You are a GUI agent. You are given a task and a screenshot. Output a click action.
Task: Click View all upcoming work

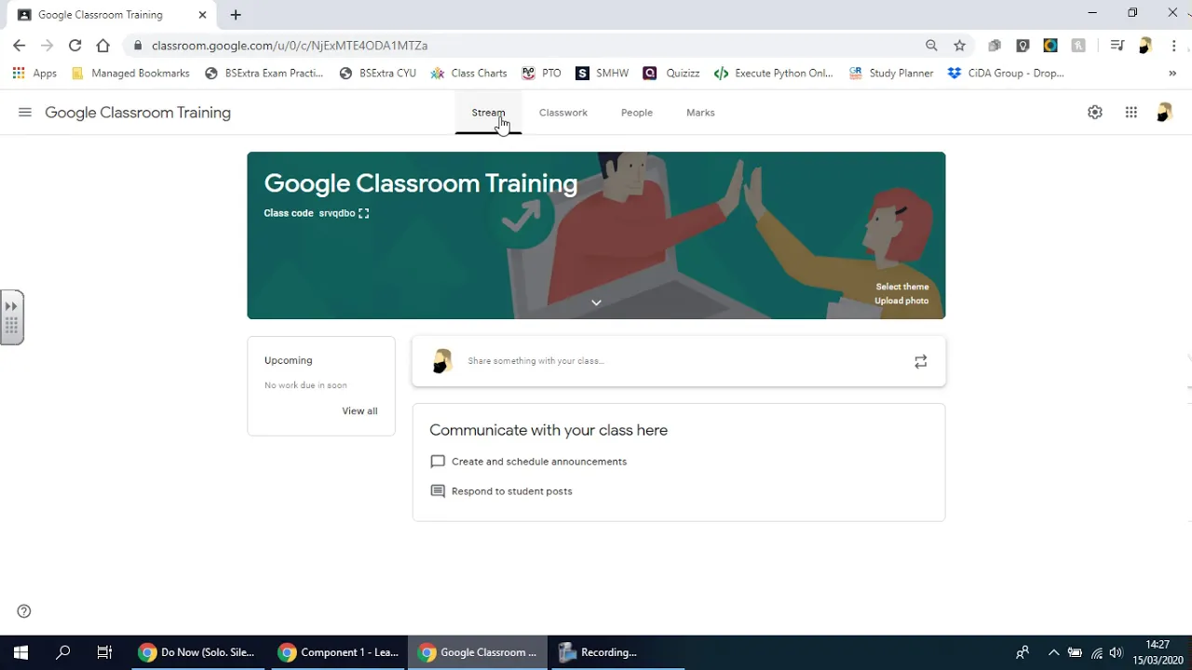pos(359,411)
